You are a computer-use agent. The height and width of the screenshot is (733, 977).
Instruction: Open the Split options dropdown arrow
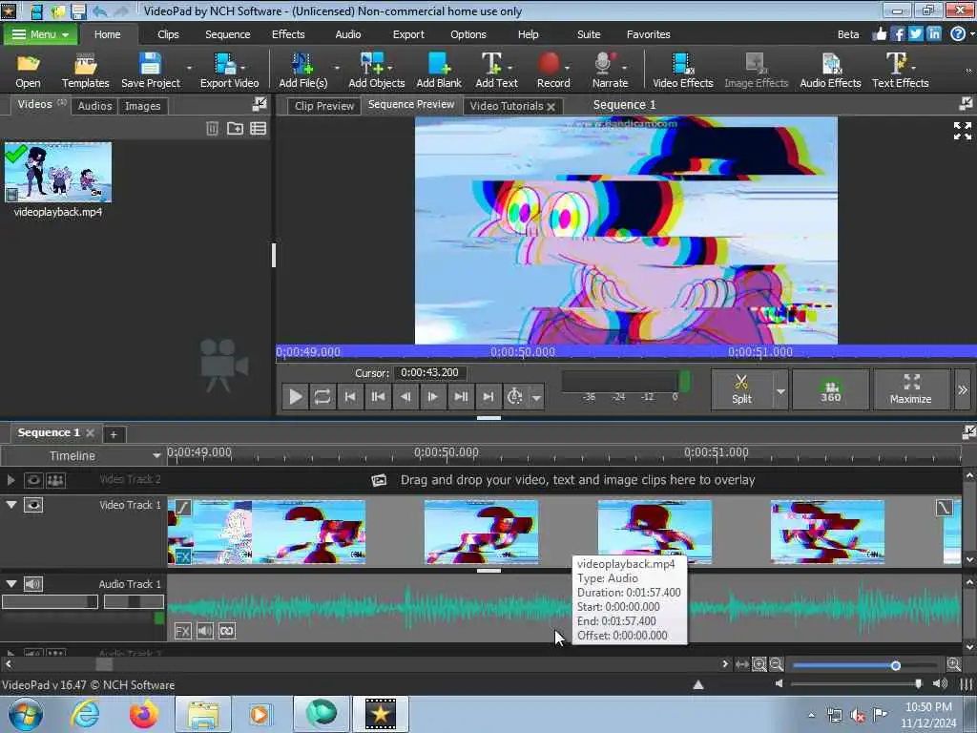(x=780, y=390)
